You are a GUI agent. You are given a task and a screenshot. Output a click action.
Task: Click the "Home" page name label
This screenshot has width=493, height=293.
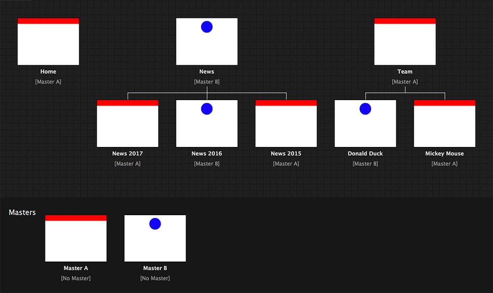click(x=48, y=72)
